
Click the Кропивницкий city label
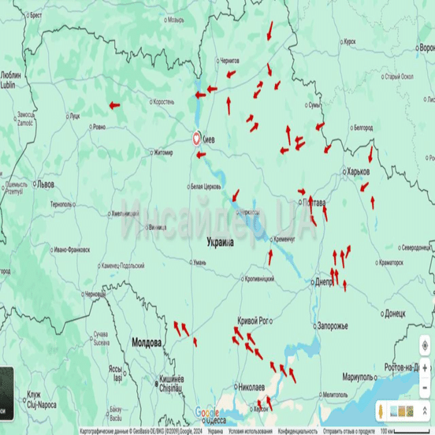[x=259, y=278]
